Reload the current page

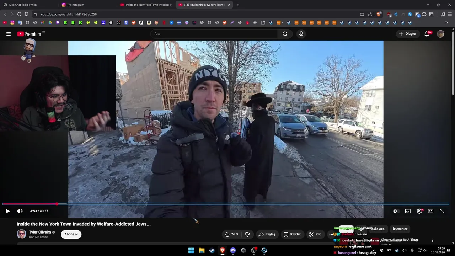(x=19, y=14)
